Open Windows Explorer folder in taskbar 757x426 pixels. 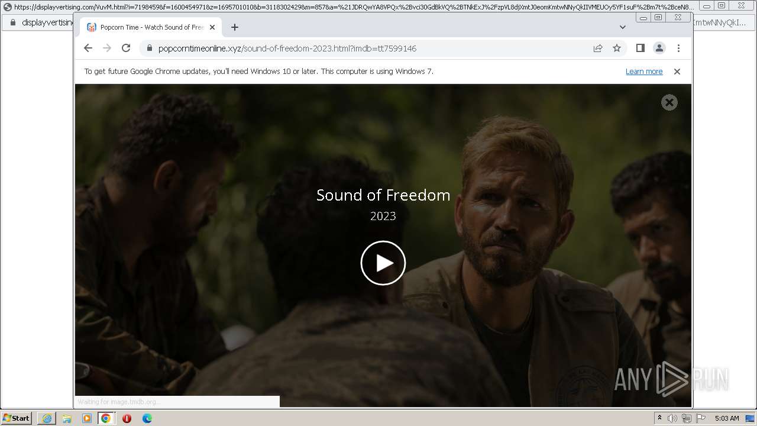click(x=67, y=418)
